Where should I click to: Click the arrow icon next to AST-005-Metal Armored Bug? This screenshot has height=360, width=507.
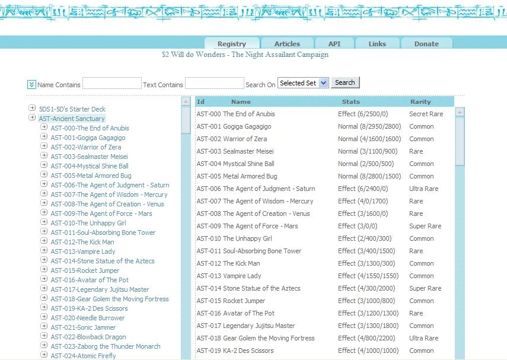tap(44, 174)
